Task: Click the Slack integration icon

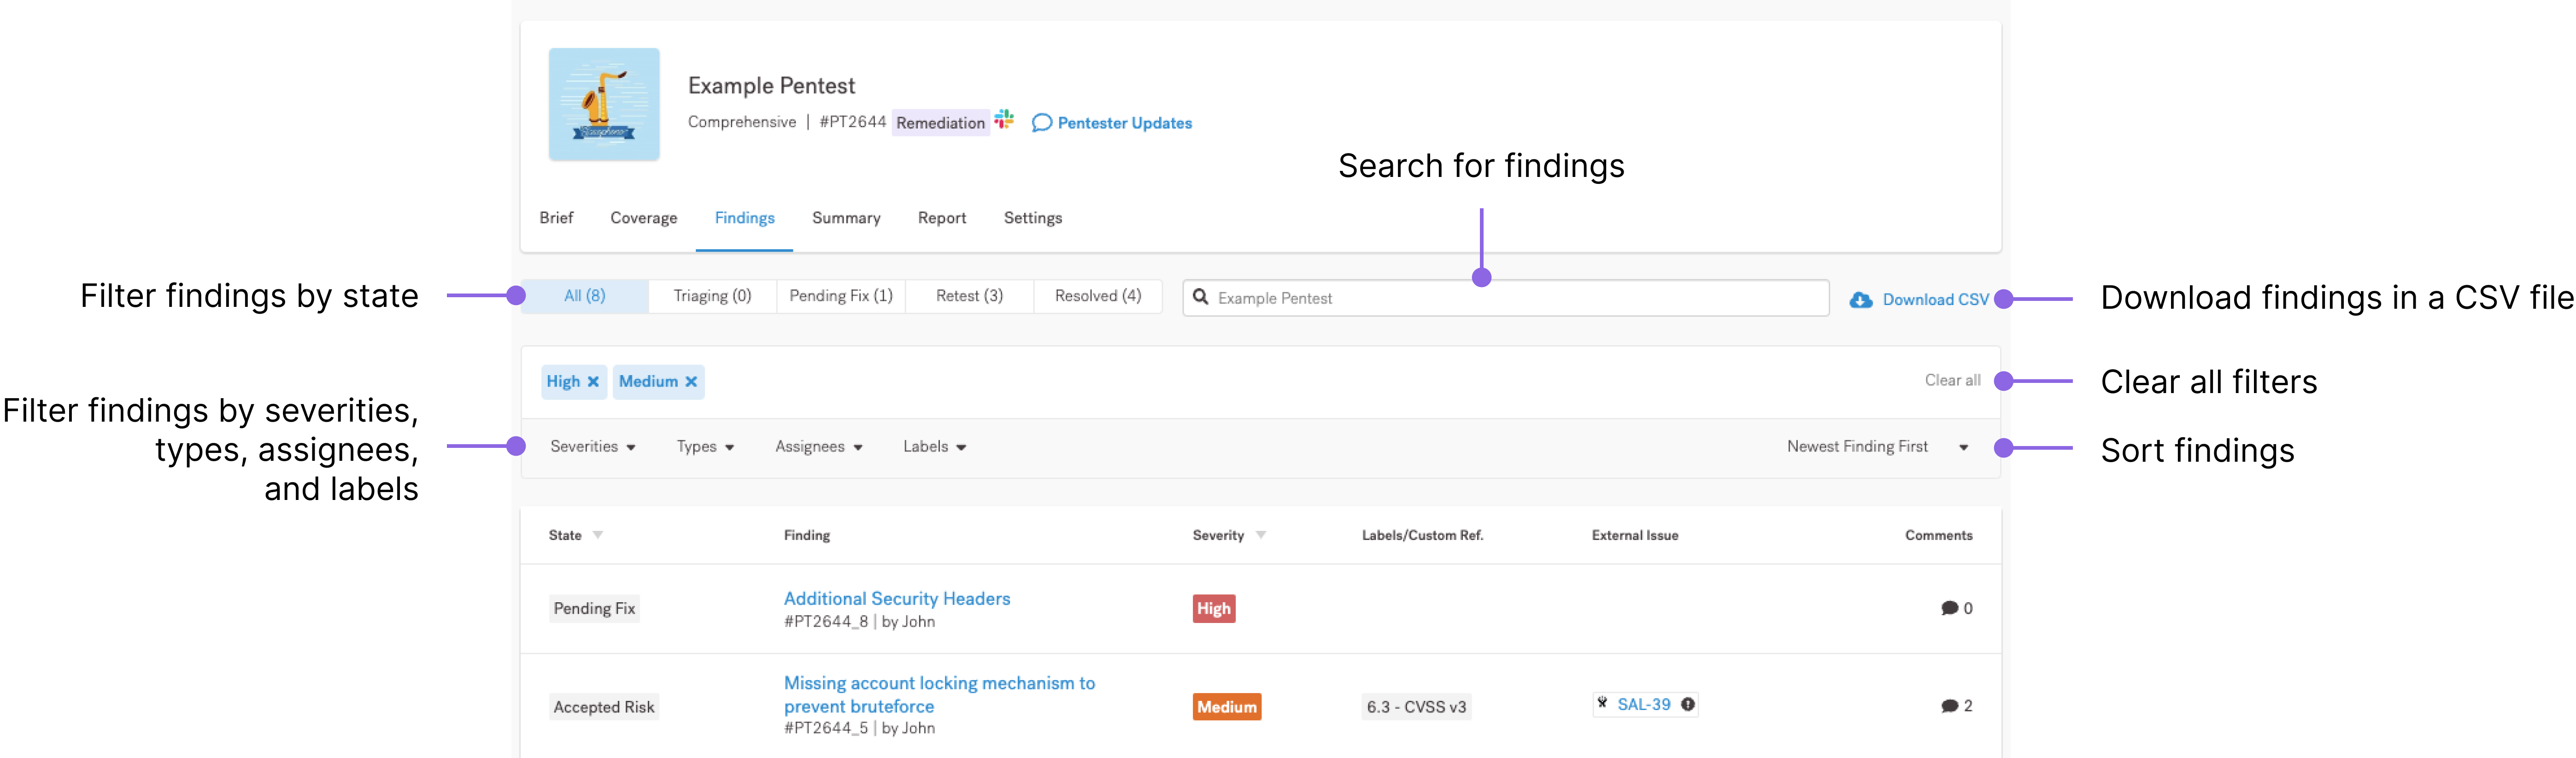Action: click(1004, 120)
